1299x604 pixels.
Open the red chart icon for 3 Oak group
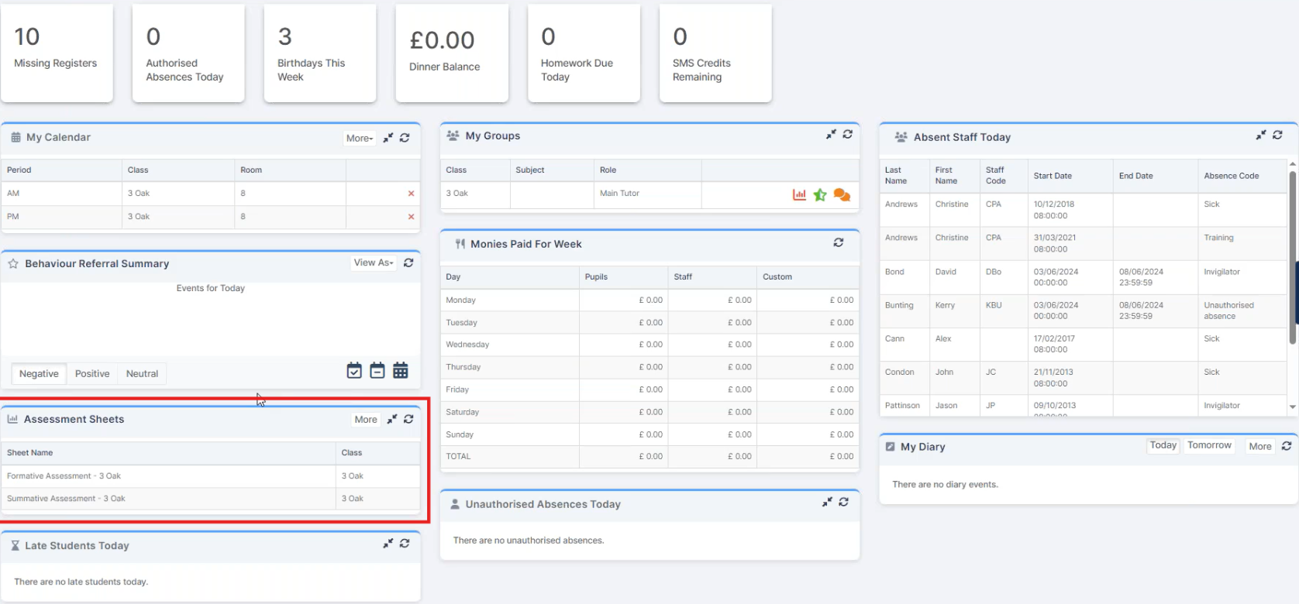[x=799, y=194]
